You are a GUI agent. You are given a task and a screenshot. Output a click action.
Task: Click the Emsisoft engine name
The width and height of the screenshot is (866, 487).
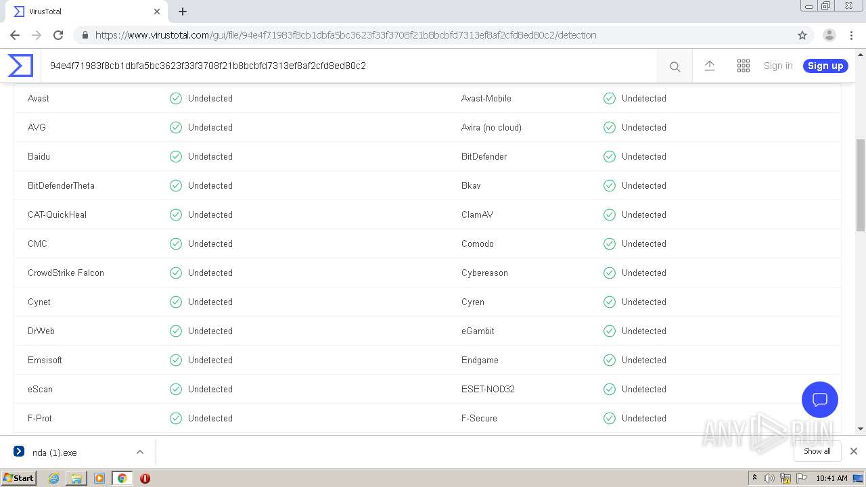pyautogui.click(x=45, y=360)
